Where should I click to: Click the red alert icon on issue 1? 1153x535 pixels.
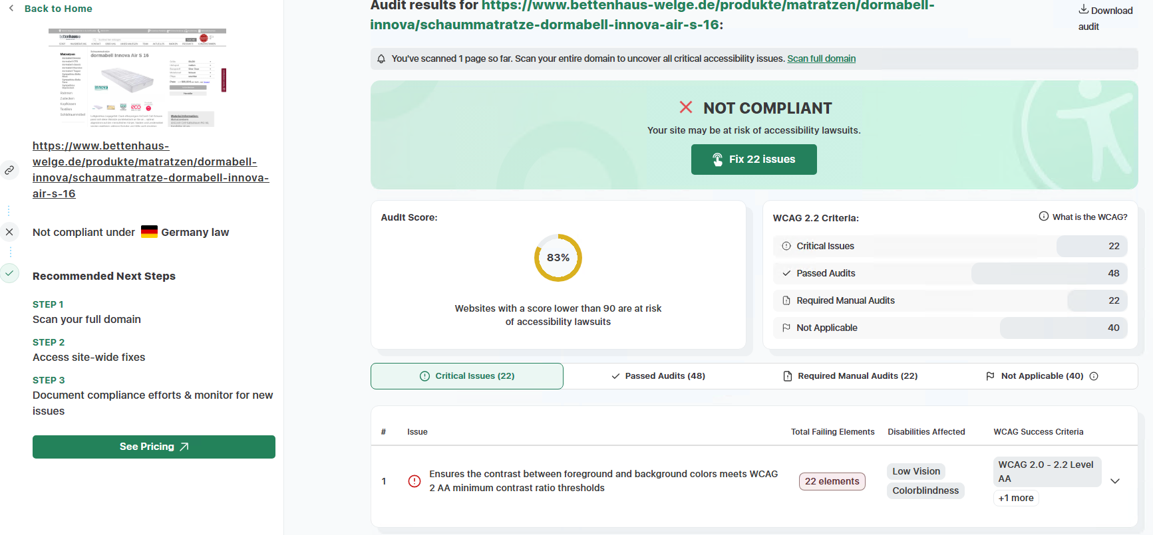tap(414, 481)
